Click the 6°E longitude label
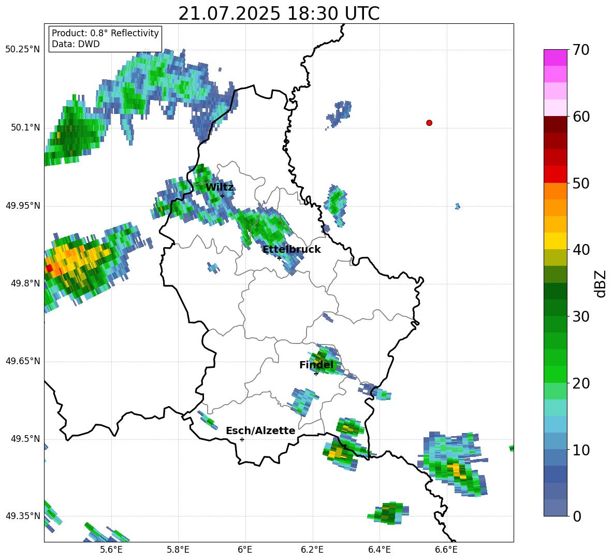This screenshot has width=613, height=560. [x=245, y=550]
